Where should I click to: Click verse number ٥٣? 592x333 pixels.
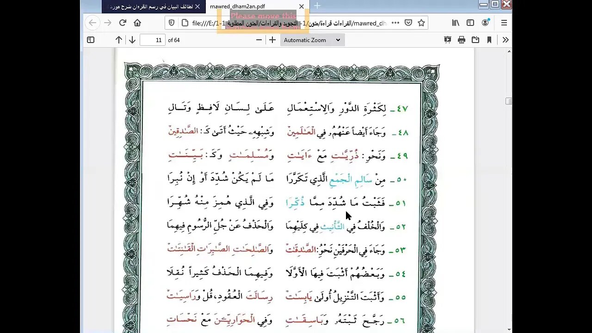pyautogui.click(x=401, y=251)
